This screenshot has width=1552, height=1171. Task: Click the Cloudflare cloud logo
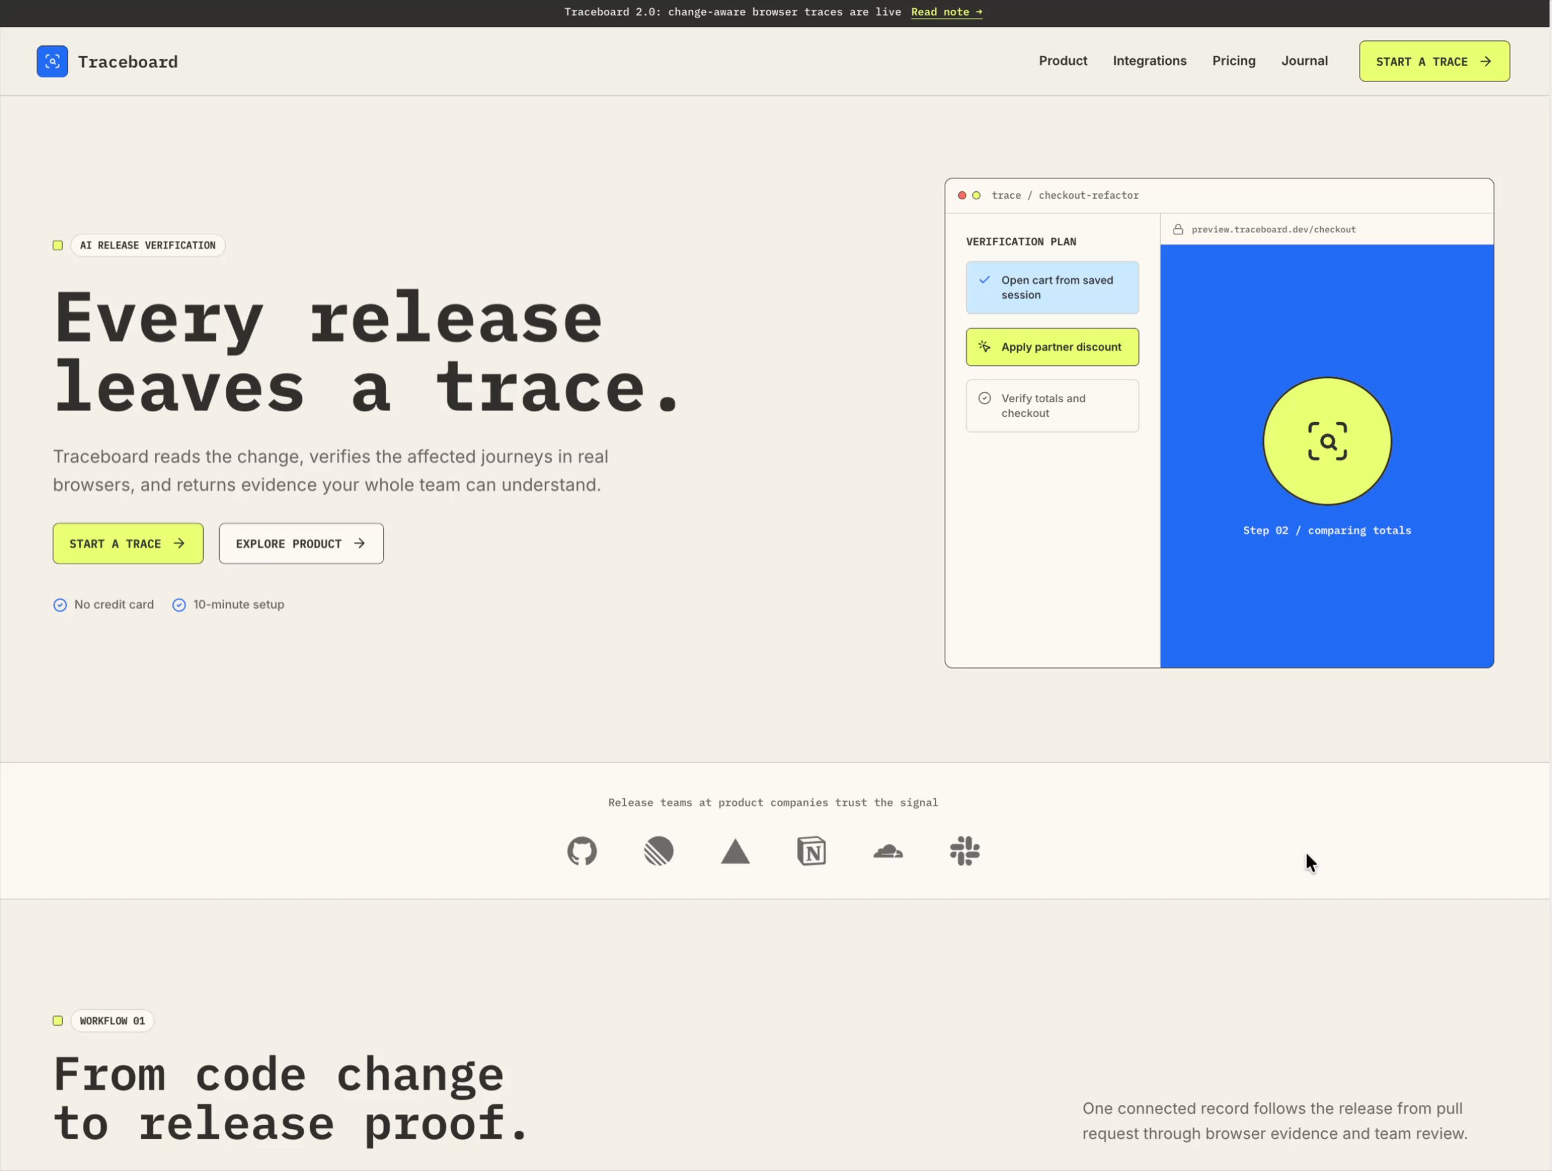(x=888, y=851)
